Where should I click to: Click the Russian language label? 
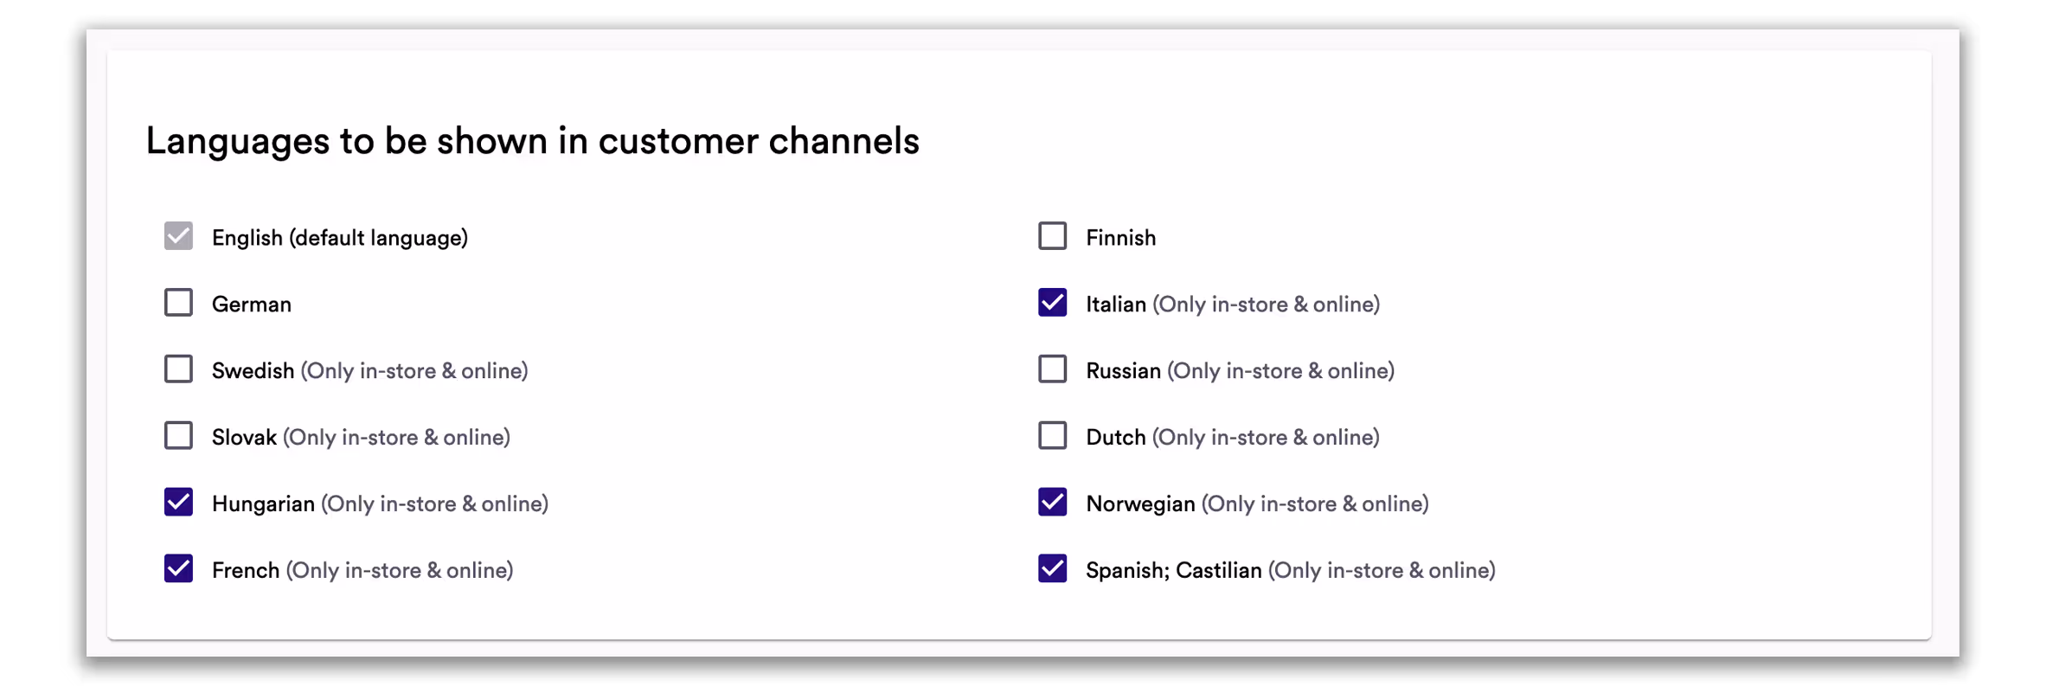click(x=1123, y=369)
